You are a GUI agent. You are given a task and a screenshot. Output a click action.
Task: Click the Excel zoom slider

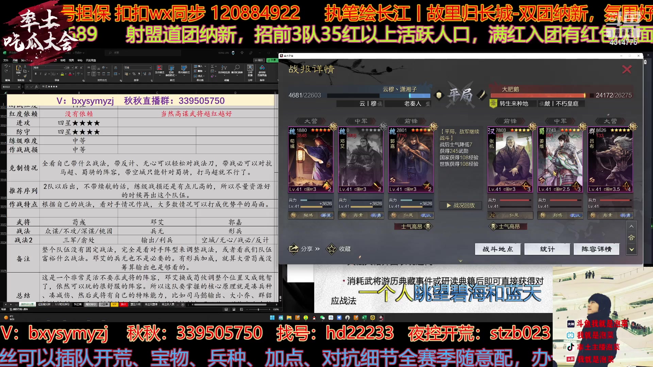(x=258, y=309)
